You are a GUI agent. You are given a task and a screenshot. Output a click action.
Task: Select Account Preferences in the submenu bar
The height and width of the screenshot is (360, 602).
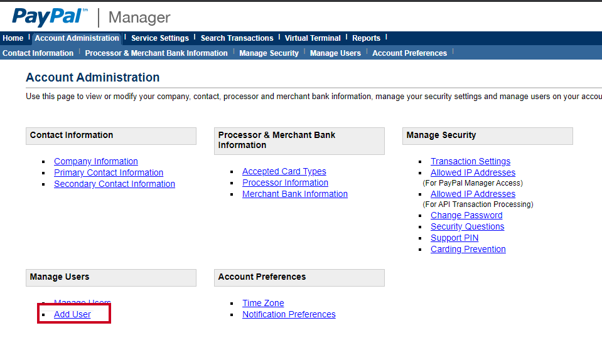click(410, 53)
